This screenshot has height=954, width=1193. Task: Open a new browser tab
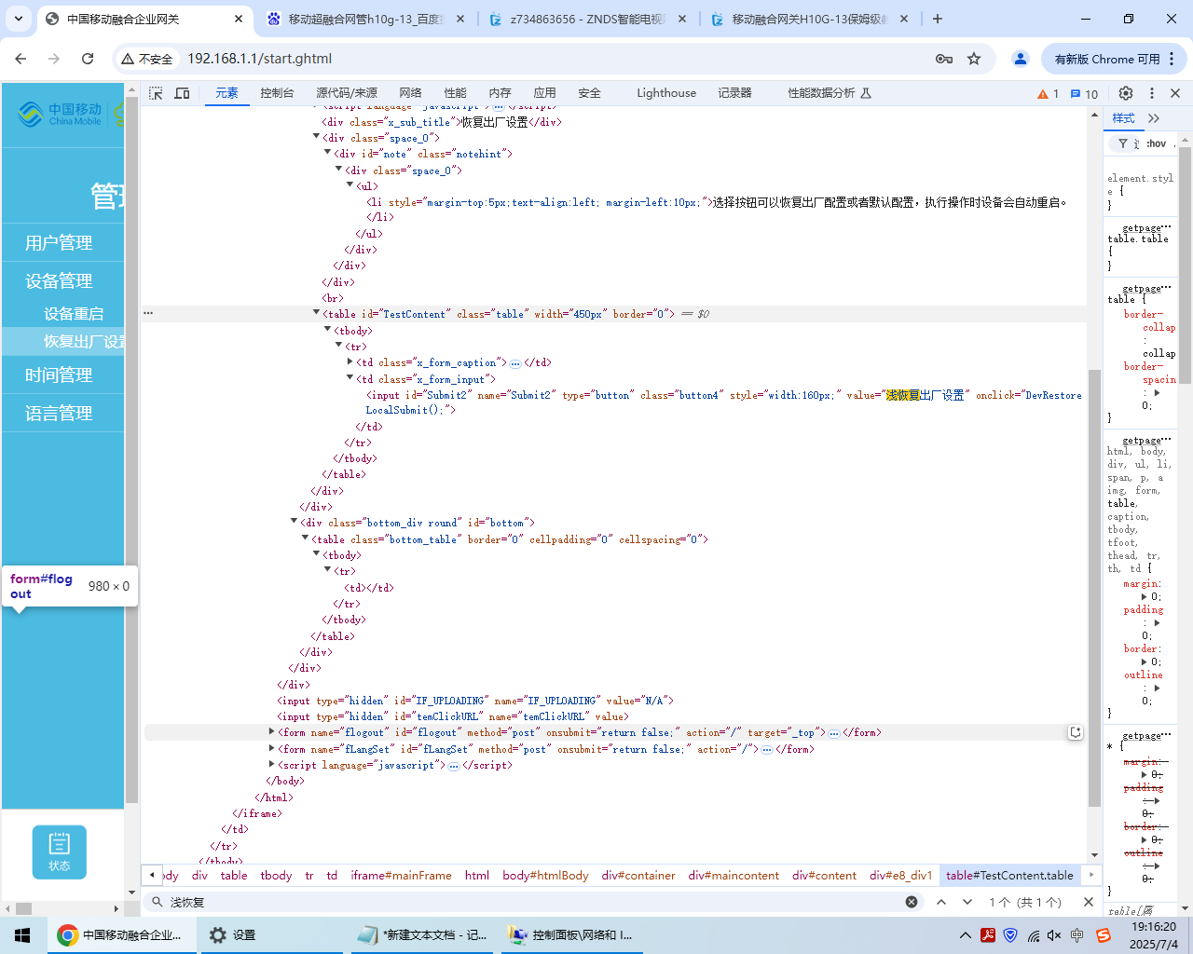938,19
